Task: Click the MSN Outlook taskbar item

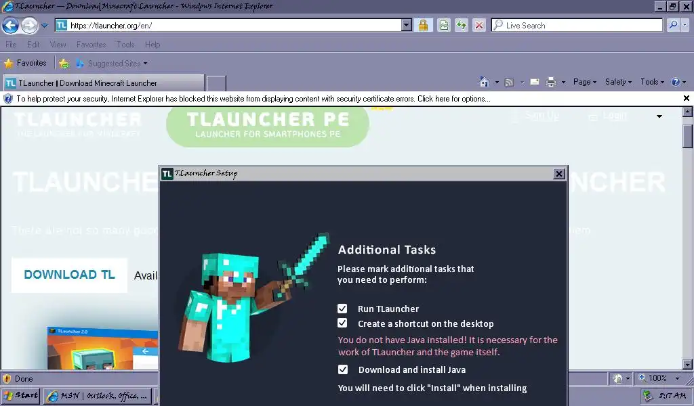Action: 98,396
